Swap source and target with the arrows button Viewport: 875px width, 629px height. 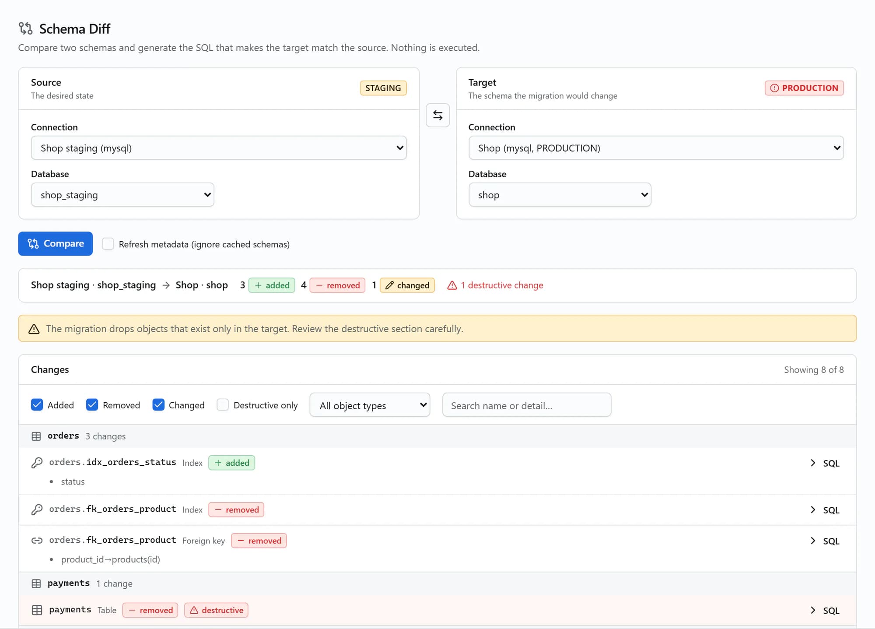coord(437,115)
